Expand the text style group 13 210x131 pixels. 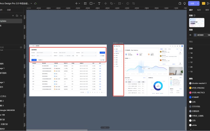pyautogui.click(x=189, y=72)
